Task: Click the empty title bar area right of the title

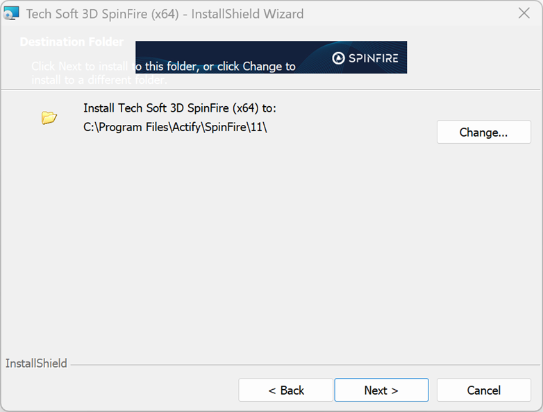Action: coord(410,14)
